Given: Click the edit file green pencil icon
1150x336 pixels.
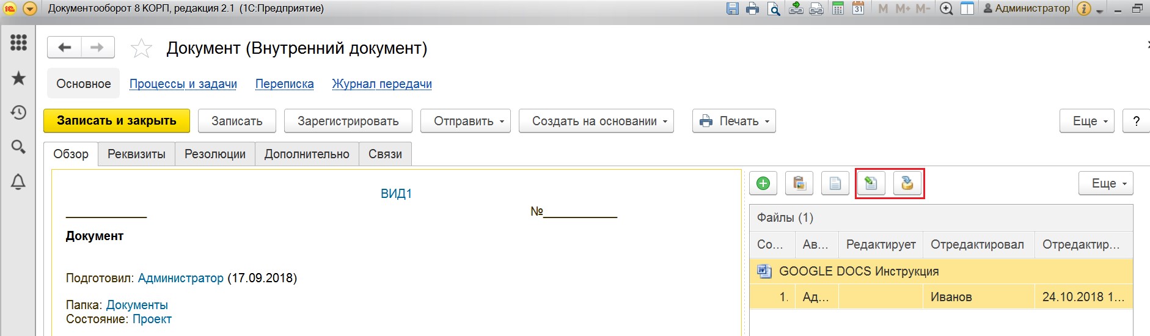Looking at the screenshot, I should tap(871, 183).
